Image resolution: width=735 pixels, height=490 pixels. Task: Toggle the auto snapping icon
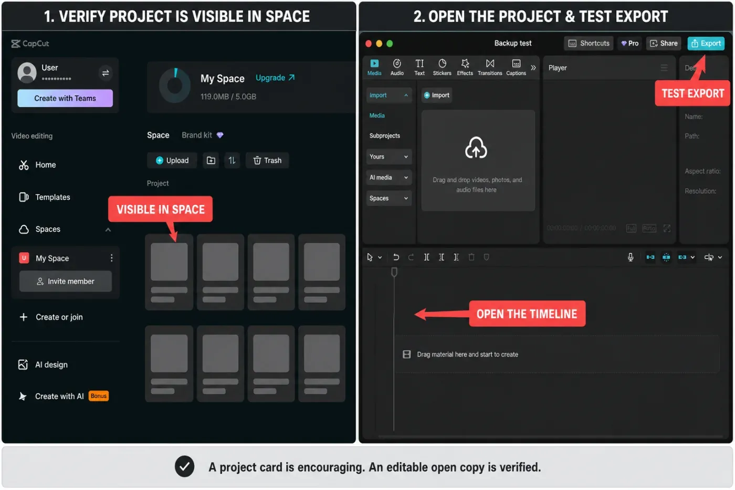click(666, 257)
